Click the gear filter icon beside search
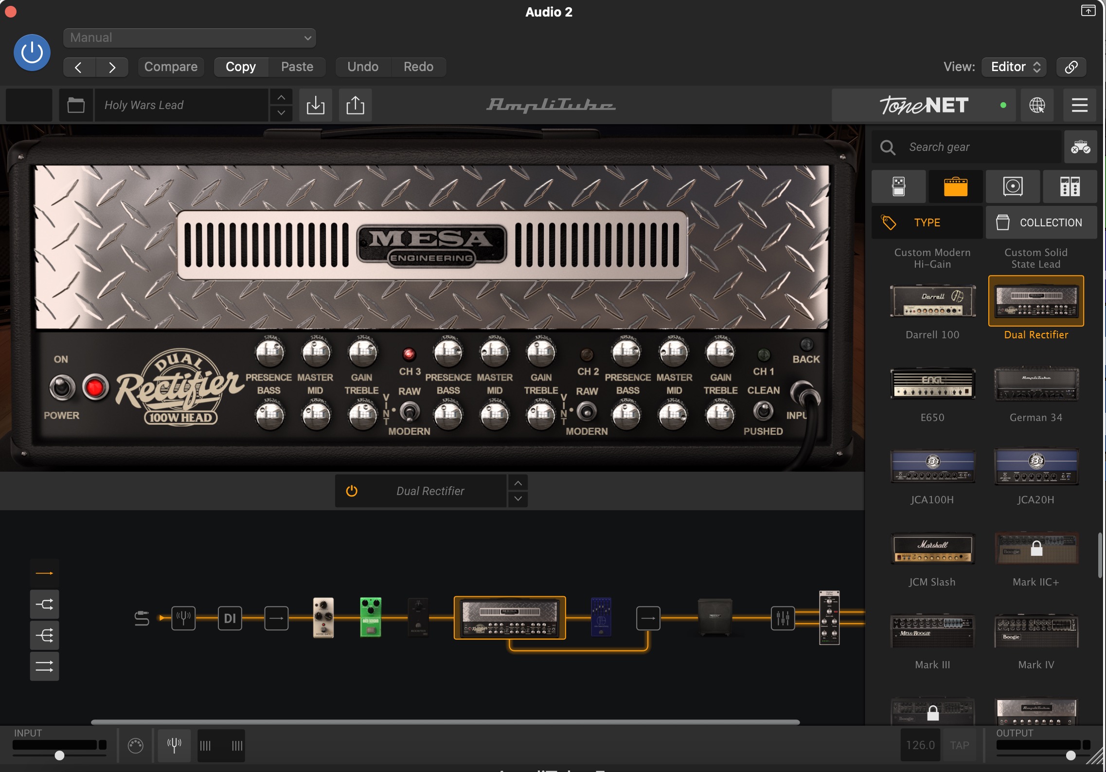This screenshot has width=1106, height=772. (x=1081, y=147)
